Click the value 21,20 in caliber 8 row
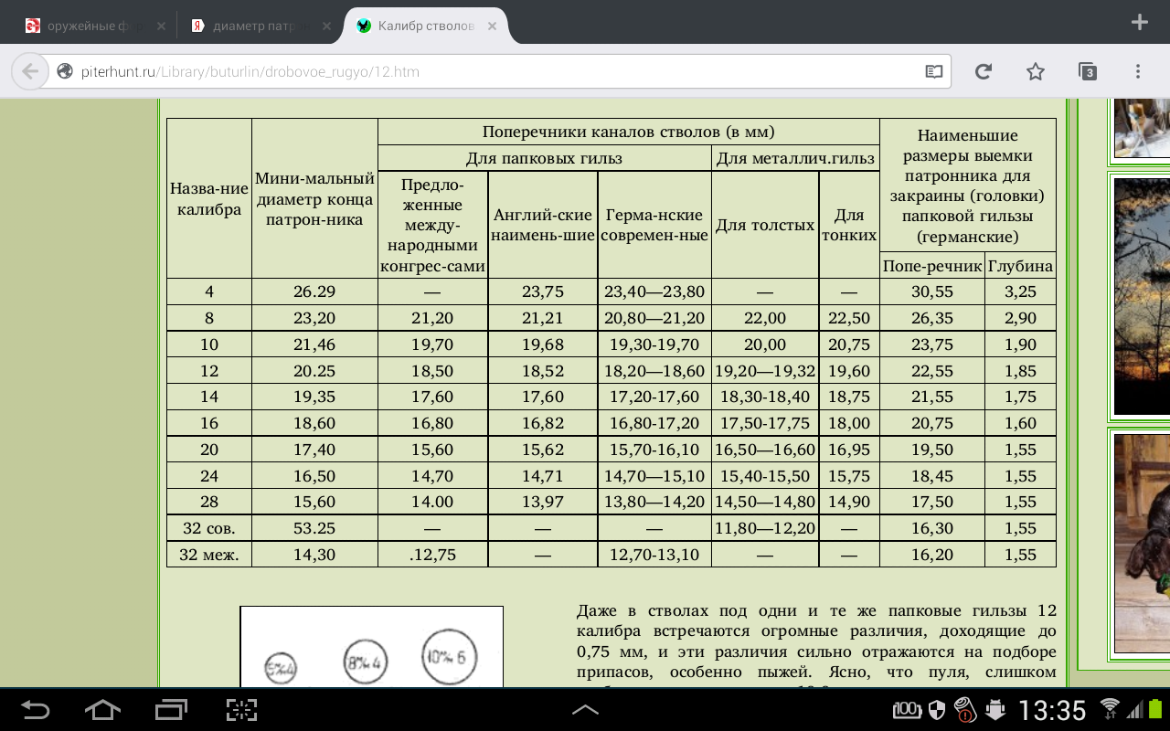The height and width of the screenshot is (731, 1170). click(432, 318)
